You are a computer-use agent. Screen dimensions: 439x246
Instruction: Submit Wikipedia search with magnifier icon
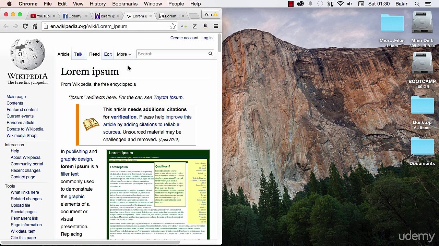pos(210,54)
